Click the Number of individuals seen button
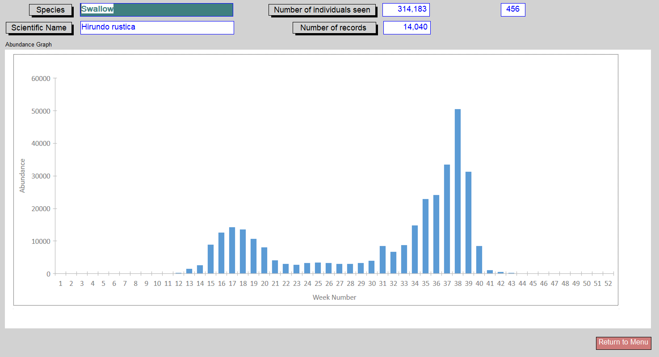659x357 pixels. tap(322, 10)
